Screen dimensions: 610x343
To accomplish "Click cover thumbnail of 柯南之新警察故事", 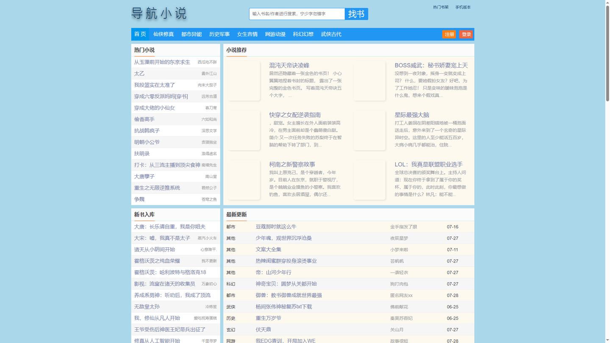I will click(244, 180).
